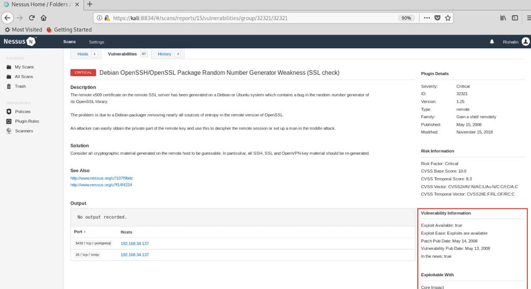
Task: Switch to the Hosts tab
Action: click(x=86, y=54)
